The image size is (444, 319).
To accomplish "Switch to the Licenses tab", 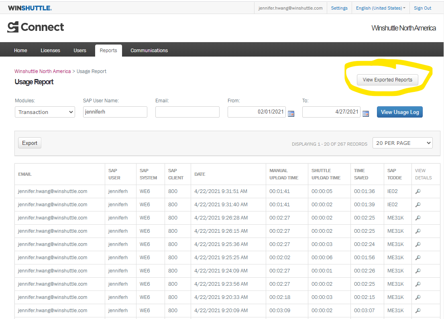I will tap(50, 51).
